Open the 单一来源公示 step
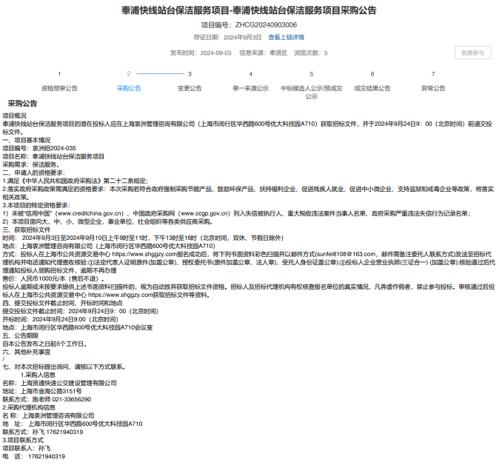Screen dimensions: 502x468 (250, 88)
